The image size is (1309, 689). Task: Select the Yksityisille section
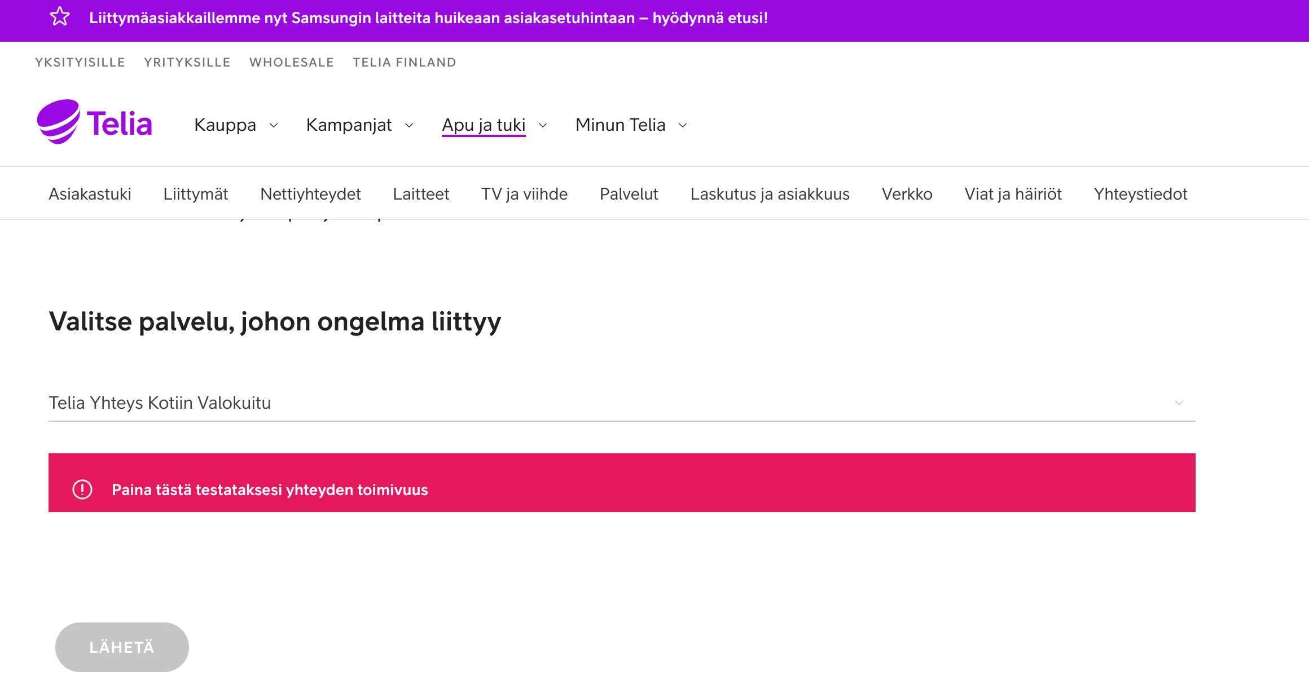coord(80,62)
